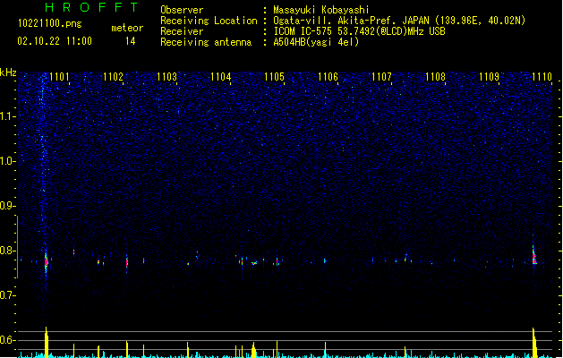
Task: Click the 'Receiving antenna' field label
Action: (206, 42)
